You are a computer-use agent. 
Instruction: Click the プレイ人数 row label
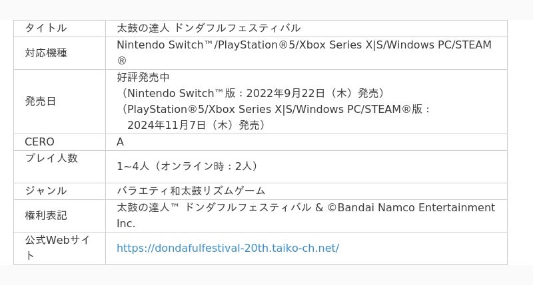51,158
